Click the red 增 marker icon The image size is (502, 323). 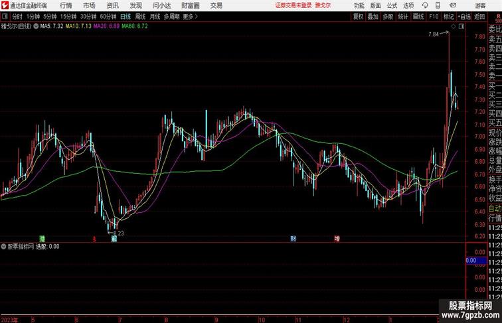[x=337, y=238]
